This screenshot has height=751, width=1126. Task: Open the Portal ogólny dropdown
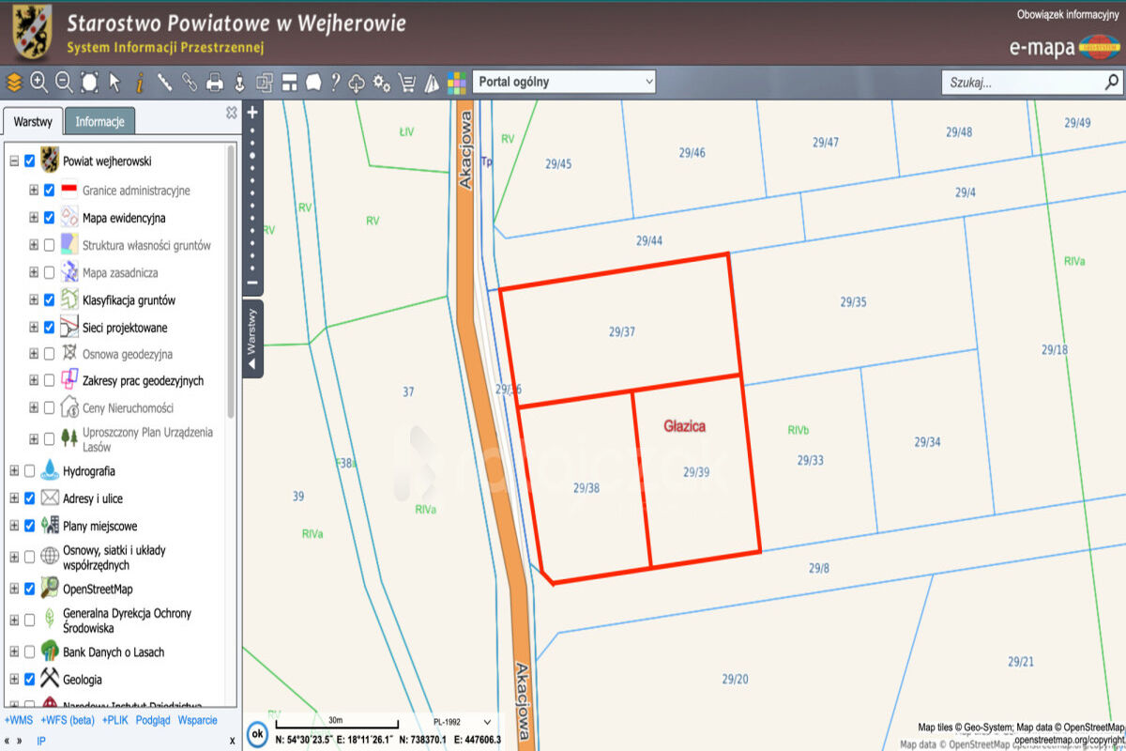(564, 82)
